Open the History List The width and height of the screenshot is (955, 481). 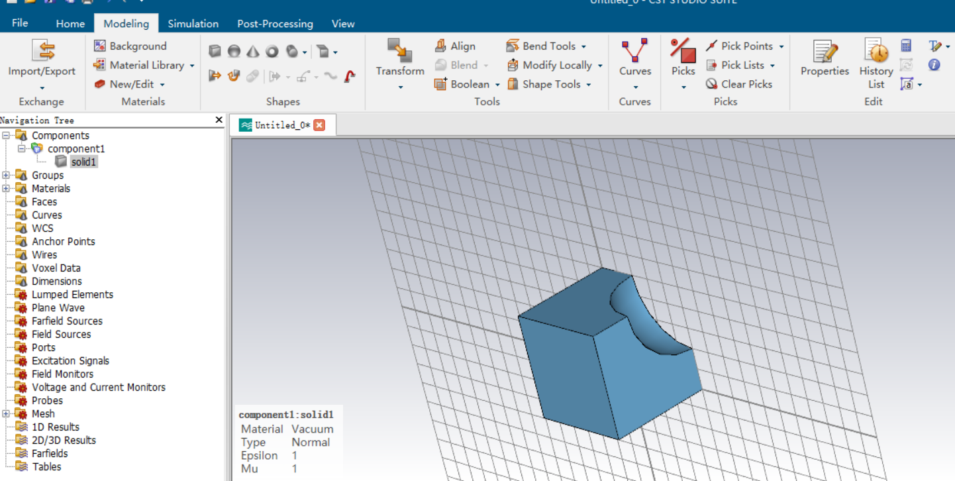876,63
